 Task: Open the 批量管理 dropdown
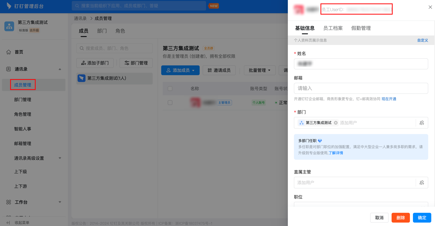[x=260, y=70]
